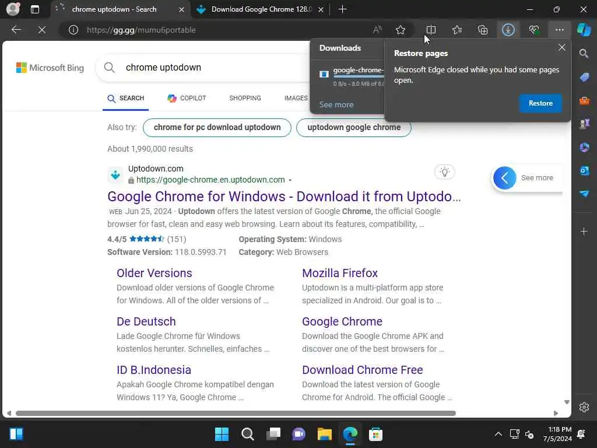Screen dimensions: 597x448
Task: Show hidden system tray icons
Action: (498, 434)
